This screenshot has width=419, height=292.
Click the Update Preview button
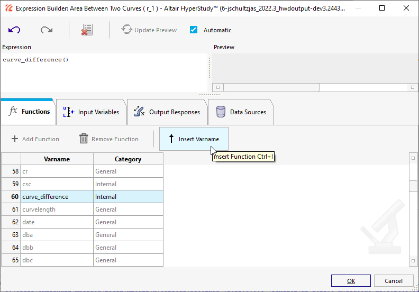click(x=149, y=30)
